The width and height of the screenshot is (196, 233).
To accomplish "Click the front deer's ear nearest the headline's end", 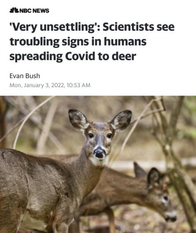I will pos(121,120).
